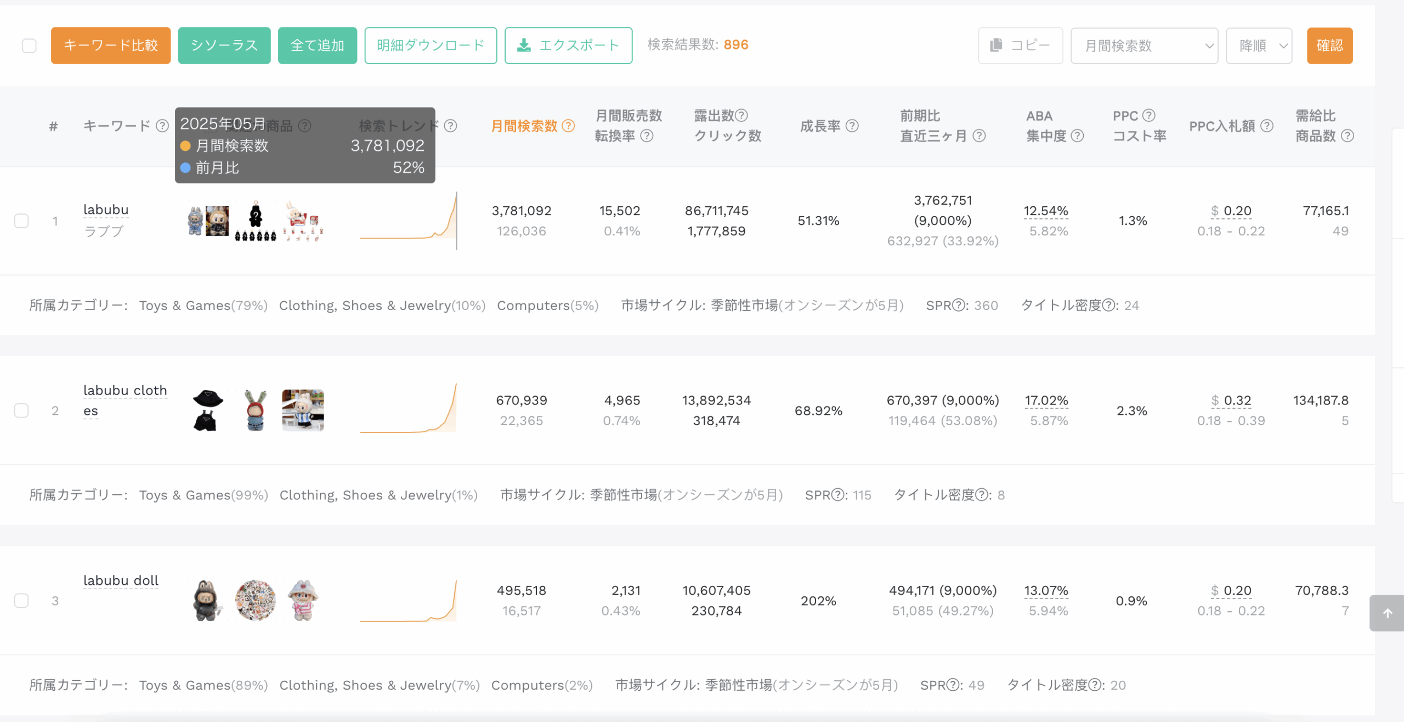Check the checkbox for labubu clothes row
The height and width of the screenshot is (722, 1404).
pyautogui.click(x=21, y=411)
